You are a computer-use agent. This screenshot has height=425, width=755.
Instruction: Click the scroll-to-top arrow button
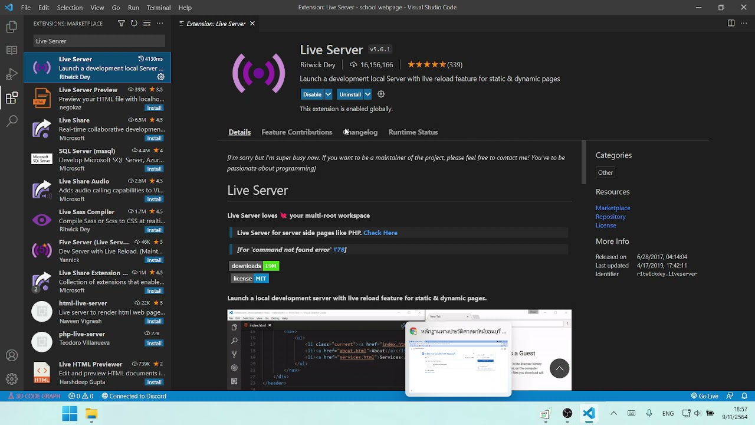pyautogui.click(x=560, y=369)
